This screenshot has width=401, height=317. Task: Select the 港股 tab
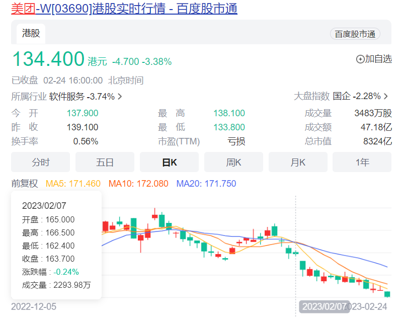31,33
